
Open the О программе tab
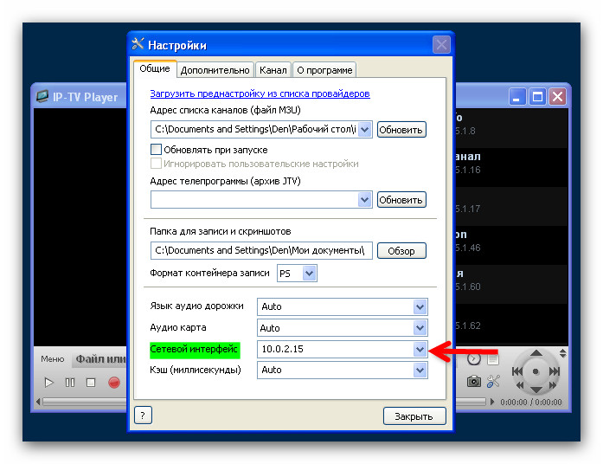[324, 70]
